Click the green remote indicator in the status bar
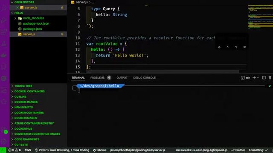 click(x=3, y=150)
